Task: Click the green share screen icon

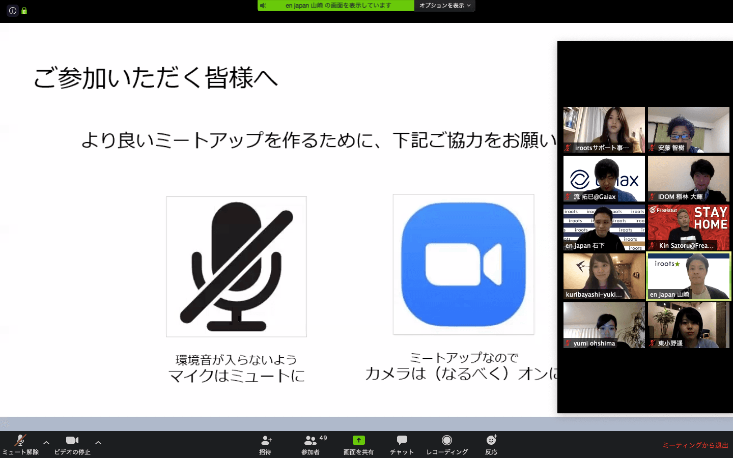Action: click(359, 440)
